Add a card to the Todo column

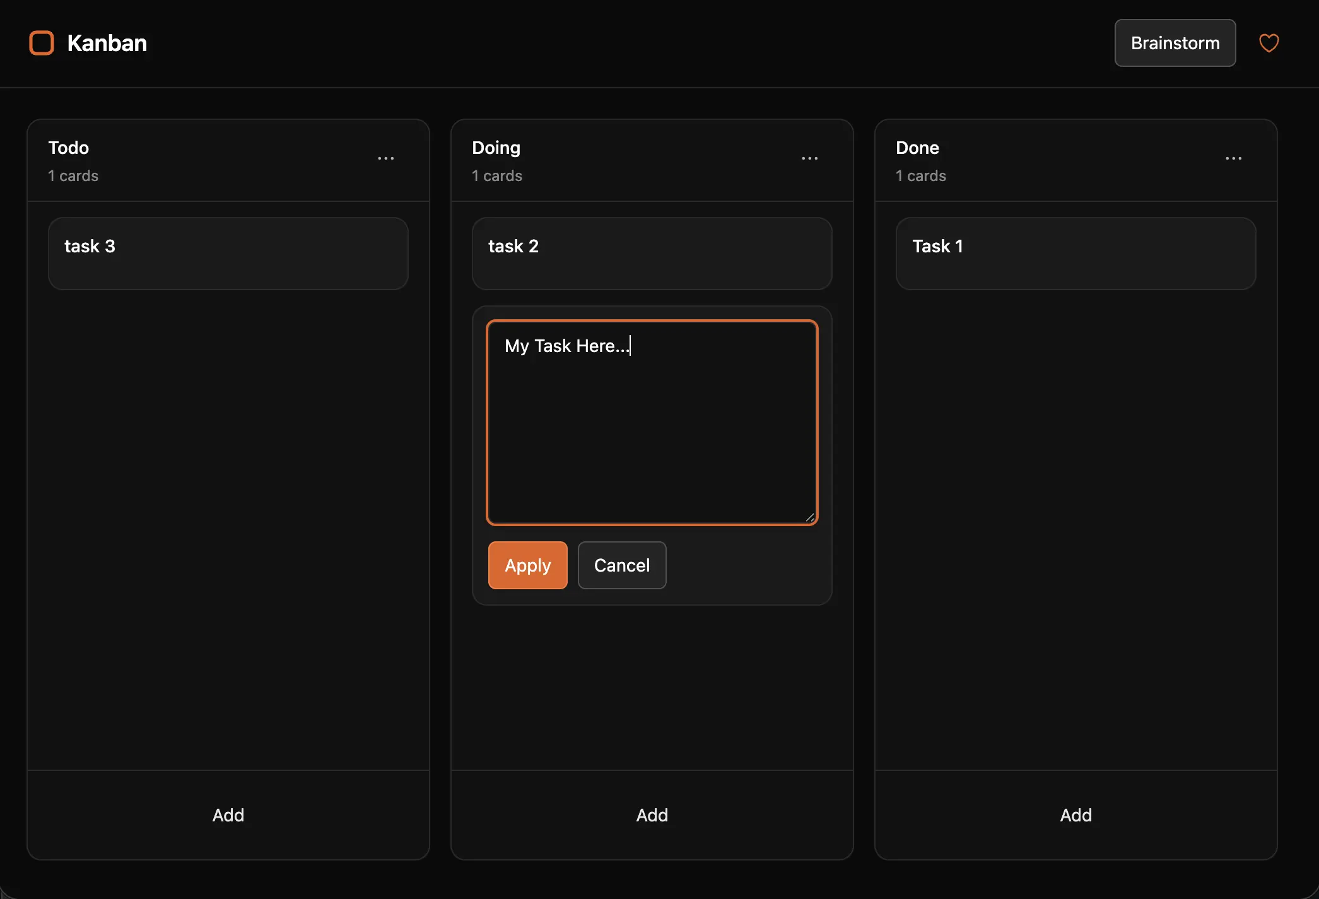tap(228, 814)
